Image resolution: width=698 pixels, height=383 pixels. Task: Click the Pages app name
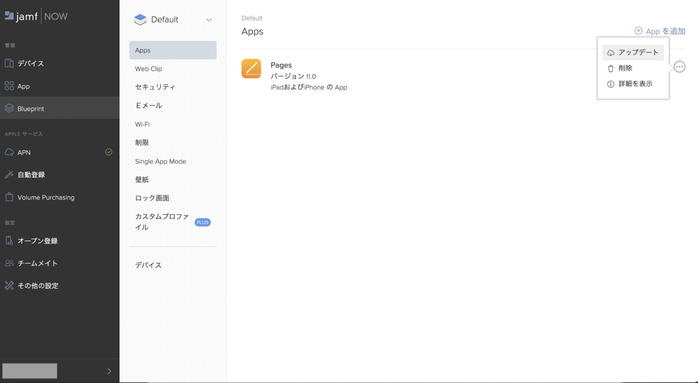281,65
